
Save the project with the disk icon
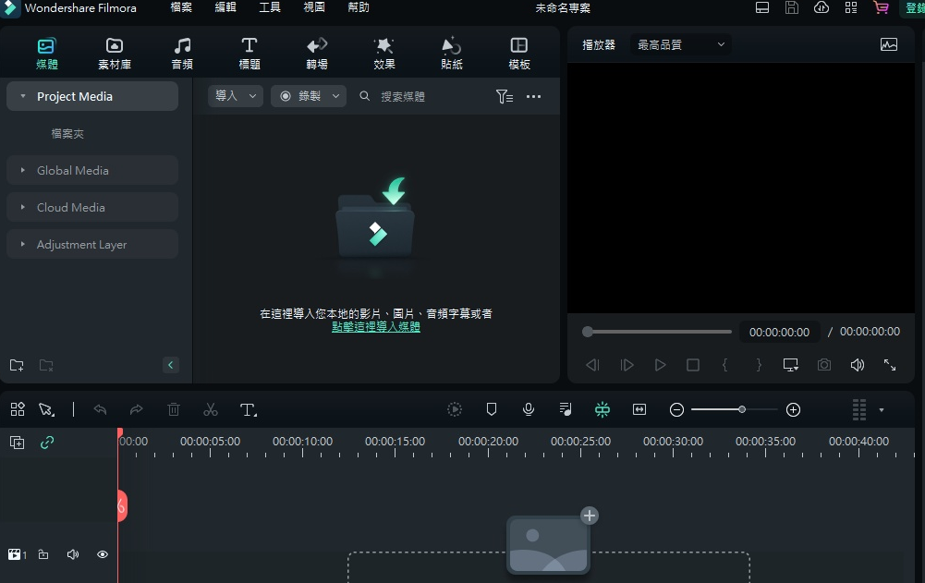click(x=792, y=7)
